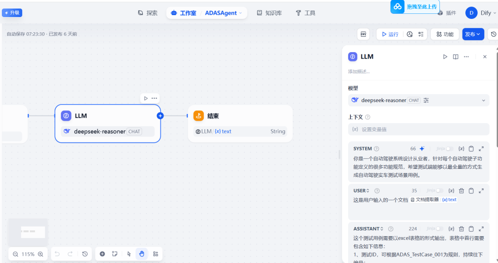Run the LLM node from canvas popup
This screenshot has height=263, width=498.
tap(146, 98)
